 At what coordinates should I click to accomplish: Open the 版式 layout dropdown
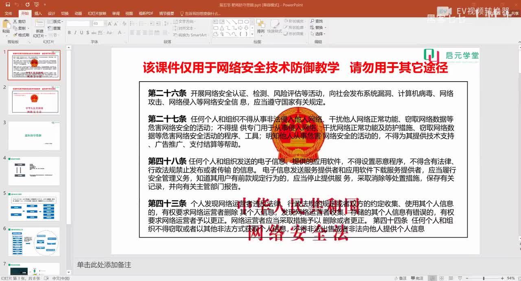click(56, 22)
